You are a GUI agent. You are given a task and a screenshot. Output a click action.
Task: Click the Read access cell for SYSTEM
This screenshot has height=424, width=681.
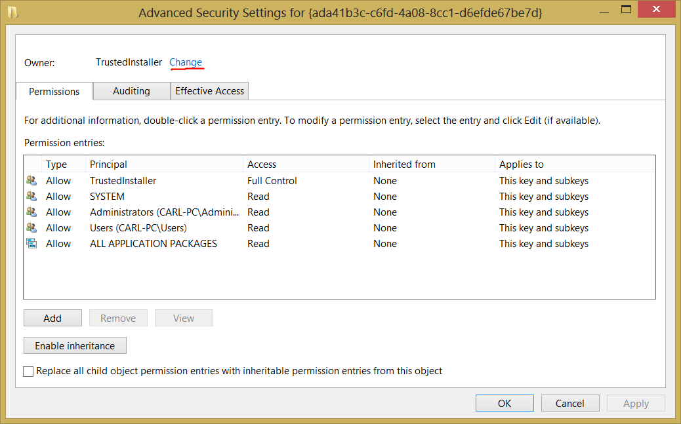click(258, 197)
